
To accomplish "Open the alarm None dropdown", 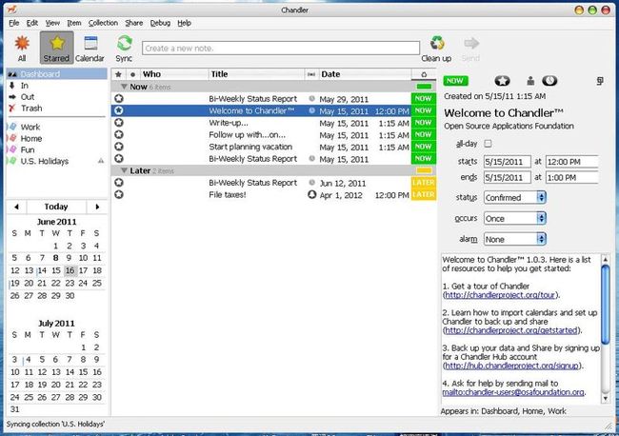I will point(515,239).
